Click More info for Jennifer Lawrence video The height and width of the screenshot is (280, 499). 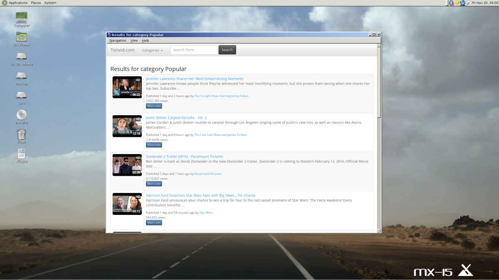pyautogui.click(x=154, y=106)
